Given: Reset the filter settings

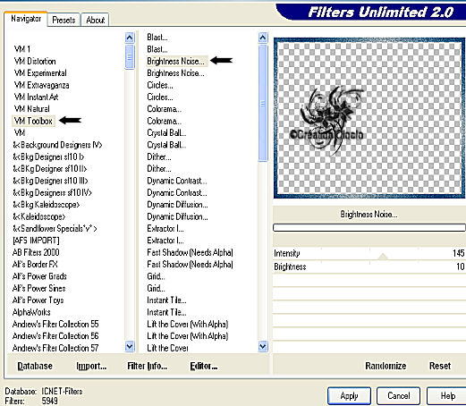Looking at the screenshot, I should tap(440, 366).
